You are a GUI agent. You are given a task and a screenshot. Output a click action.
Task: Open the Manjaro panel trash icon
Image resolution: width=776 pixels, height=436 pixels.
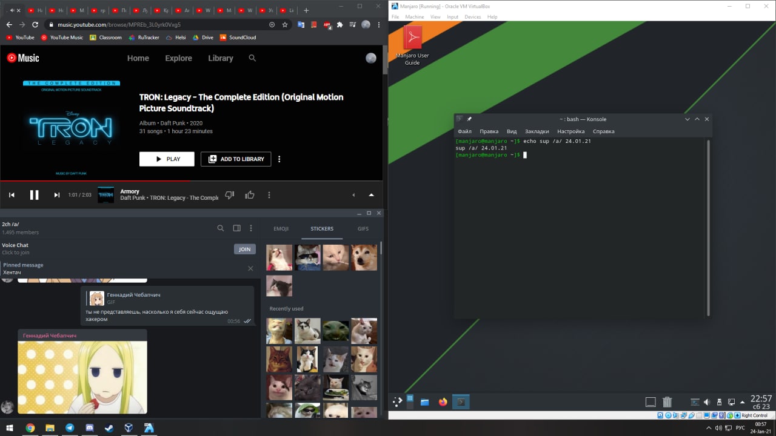pos(667,401)
